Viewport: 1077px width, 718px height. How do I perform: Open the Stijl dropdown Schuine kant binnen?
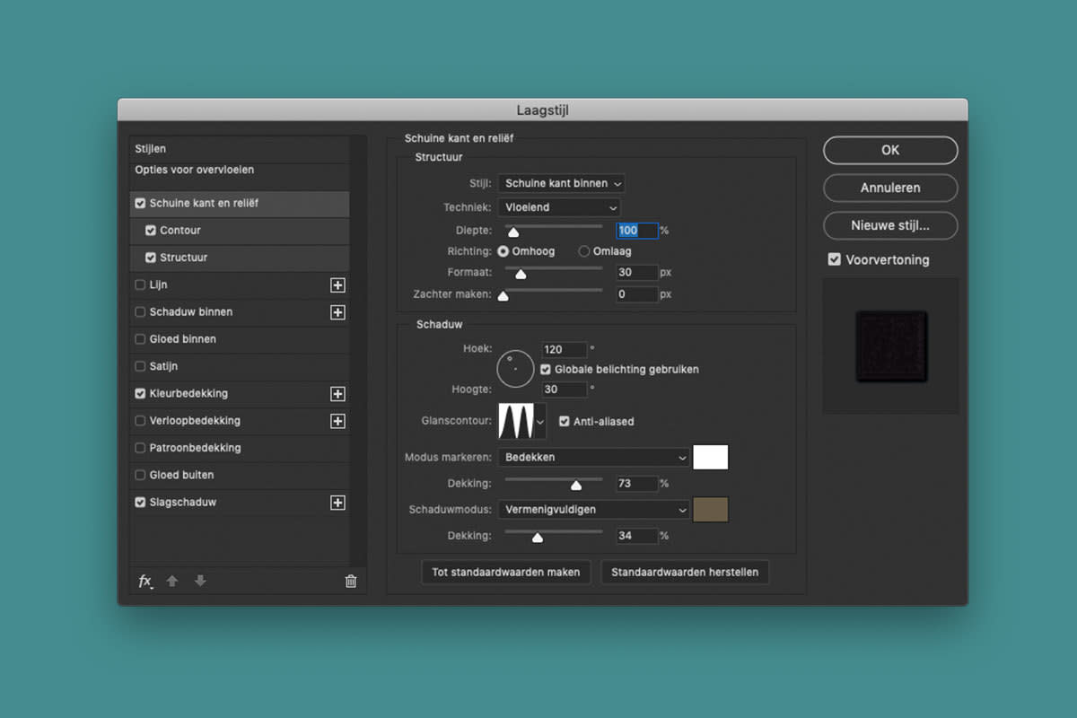[562, 183]
